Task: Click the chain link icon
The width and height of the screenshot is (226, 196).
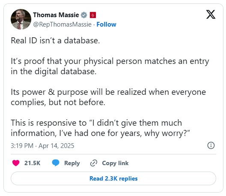Action: coord(94,163)
